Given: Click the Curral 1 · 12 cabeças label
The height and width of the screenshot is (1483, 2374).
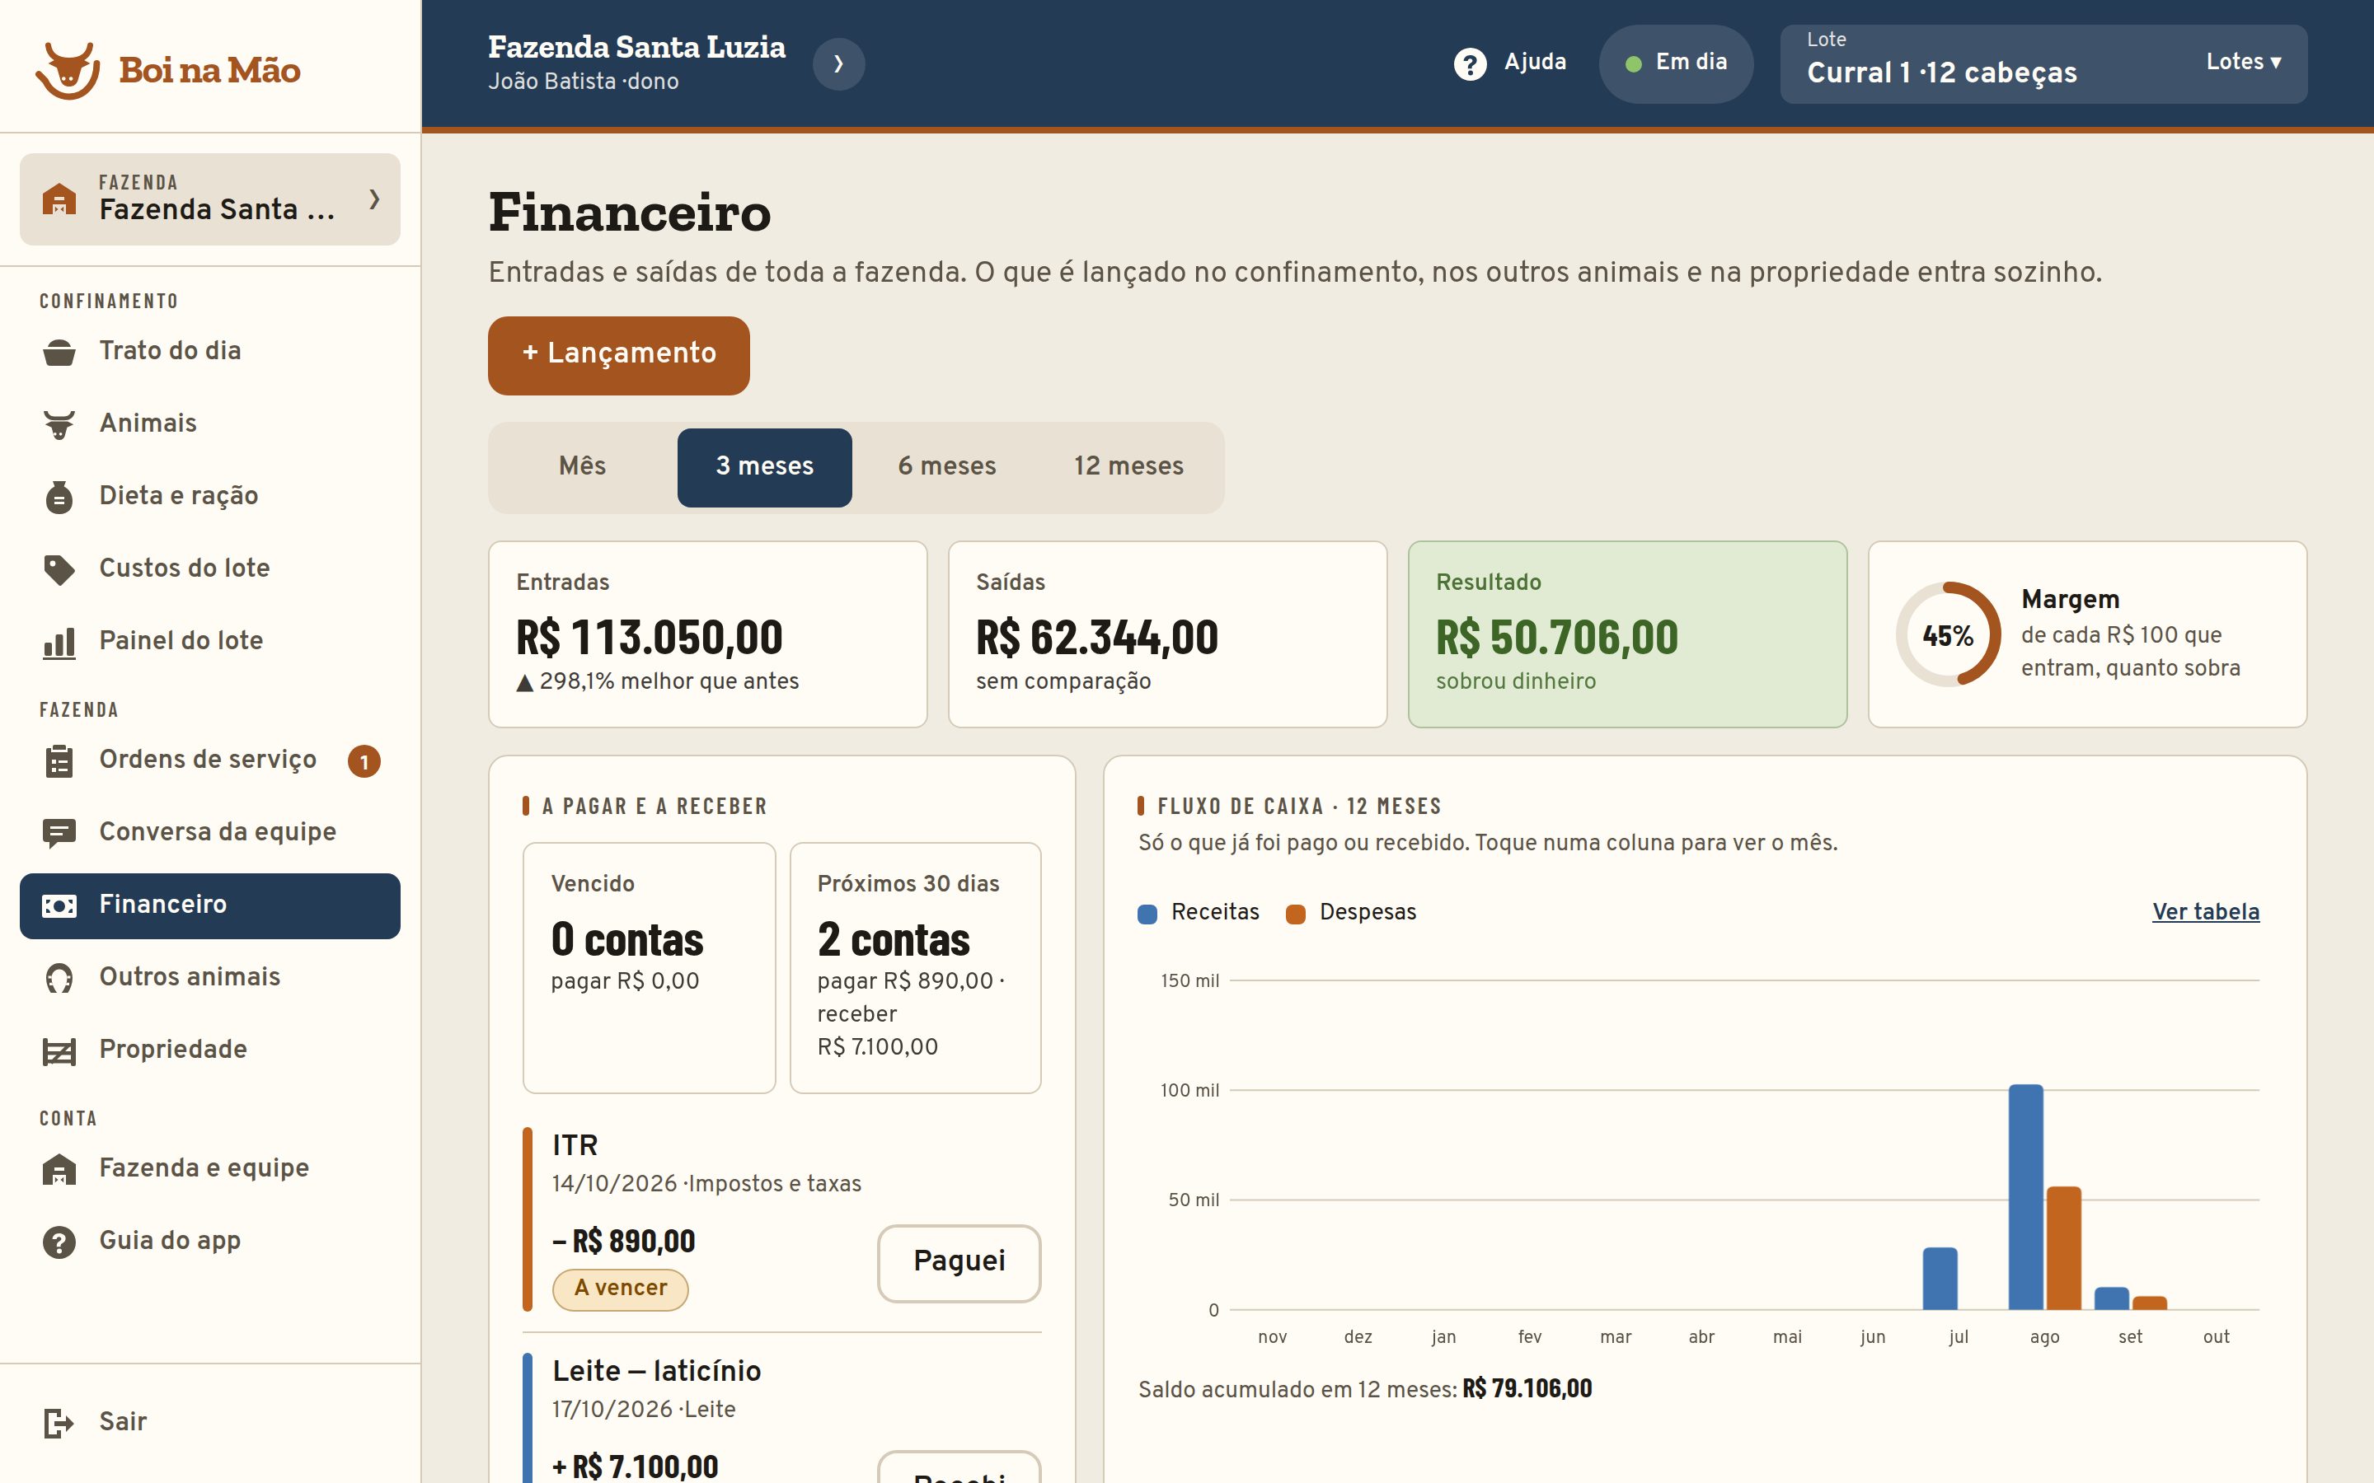Looking at the screenshot, I should pos(1941,73).
